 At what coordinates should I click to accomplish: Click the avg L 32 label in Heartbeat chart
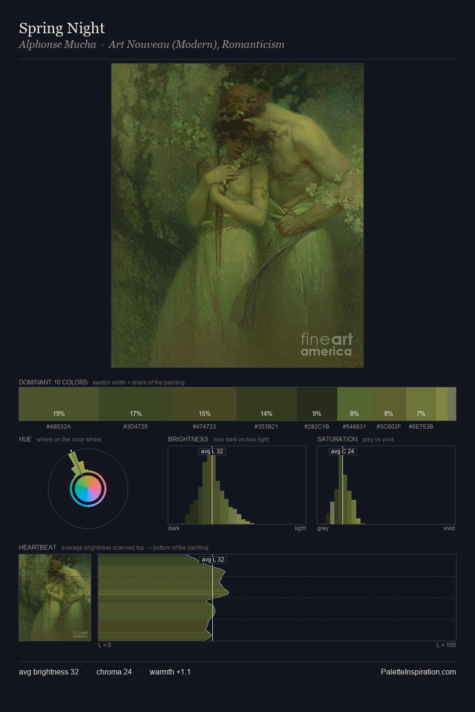[213, 560]
